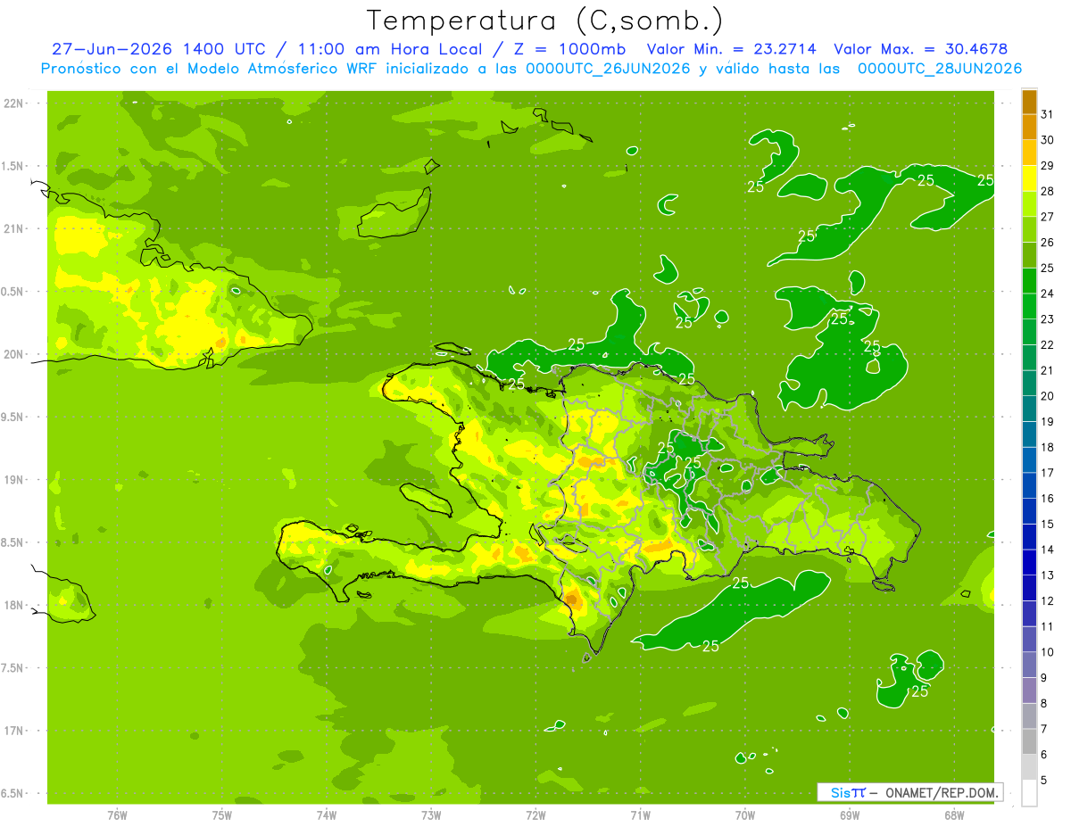The width and height of the screenshot is (1071, 827).
Task: Click the "Temperatura (C,somb.)" map title
Action: [x=545, y=21]
